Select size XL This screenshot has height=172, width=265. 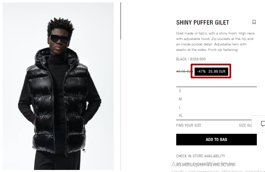tap(216, 115)
